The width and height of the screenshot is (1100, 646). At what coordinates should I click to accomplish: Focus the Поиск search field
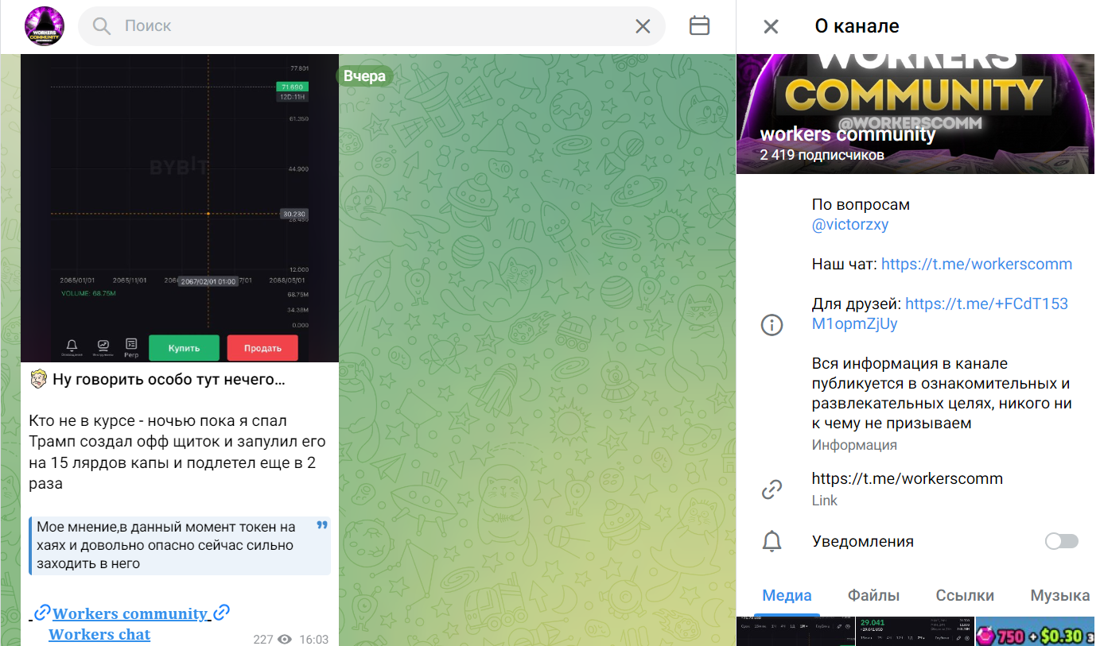click(371, 26)
